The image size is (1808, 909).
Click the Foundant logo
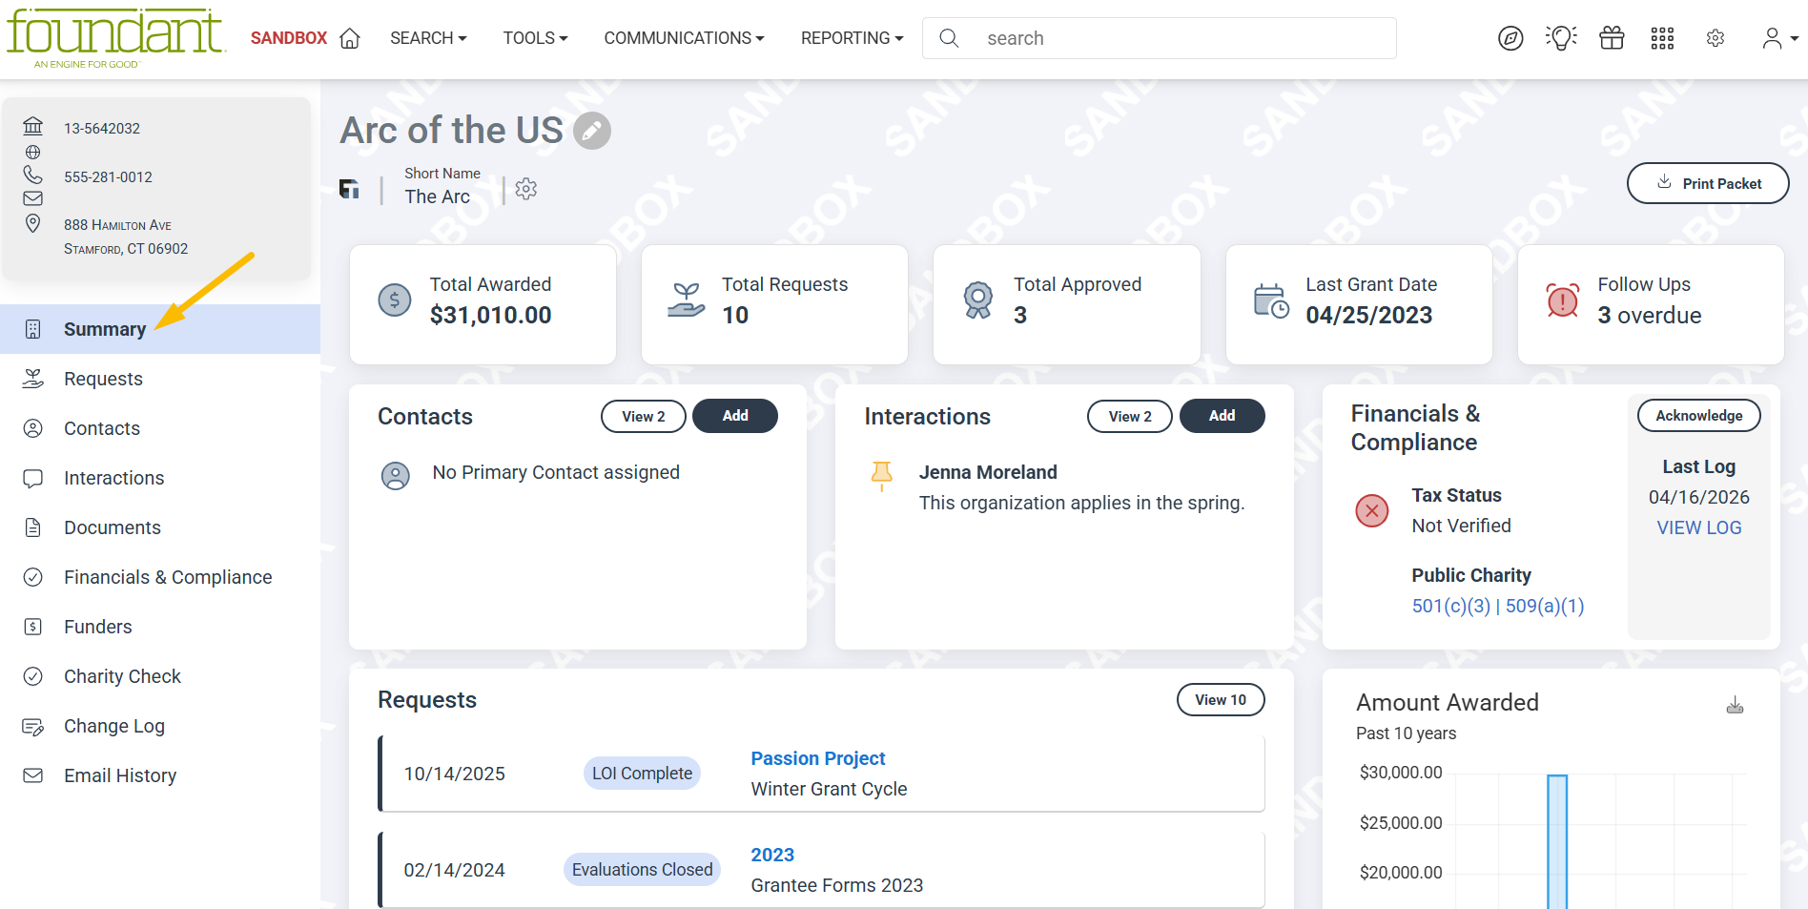(114, 38)
